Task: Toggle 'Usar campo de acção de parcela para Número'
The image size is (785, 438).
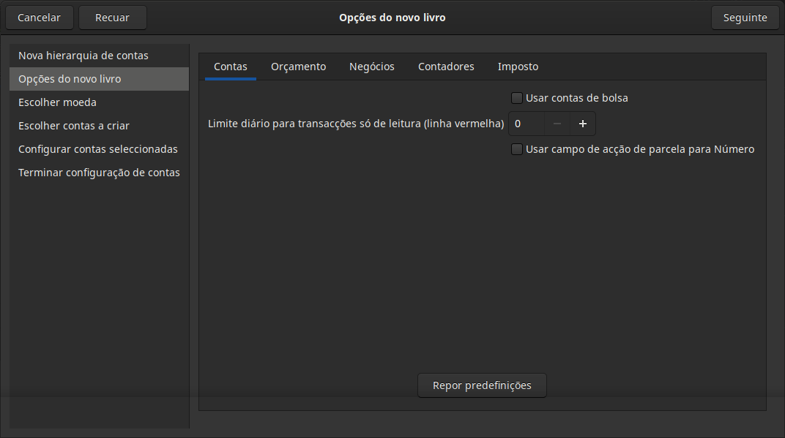Action: pos(517,150)
